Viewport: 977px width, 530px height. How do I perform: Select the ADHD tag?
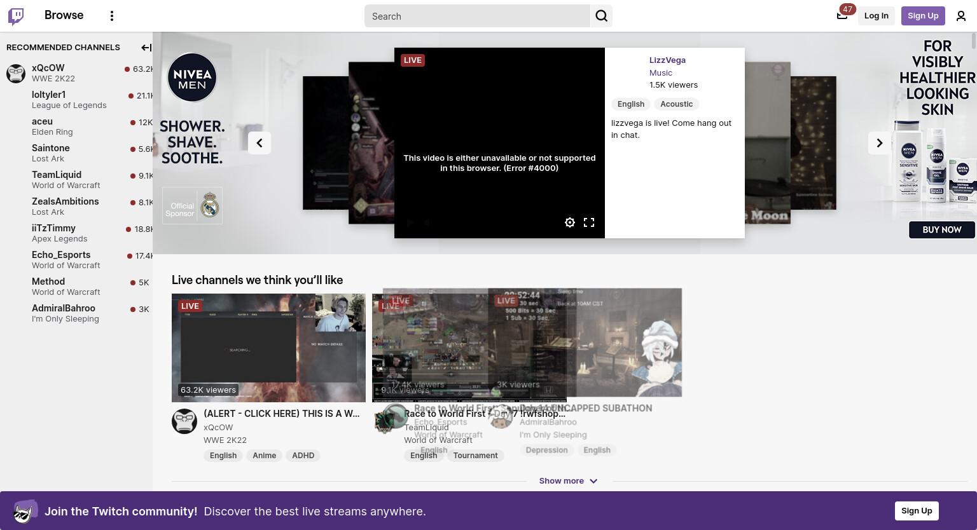pos(303,456)
